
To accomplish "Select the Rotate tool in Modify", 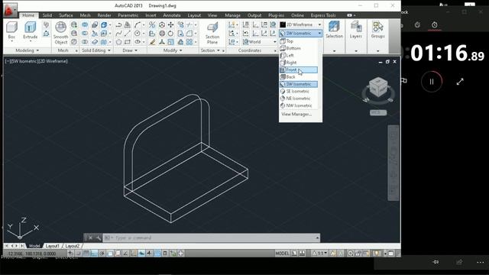I will point(171,34).
